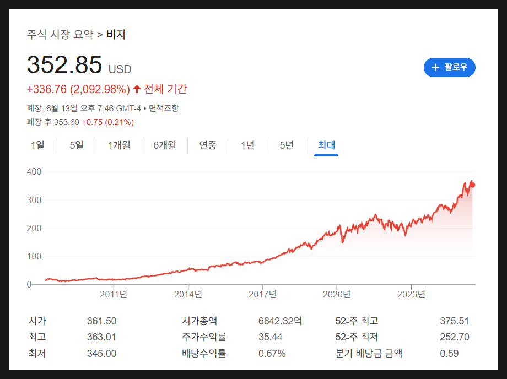The image size is (507, 379).
Task: Click the 시가총액 label
Action: click(x=199, y=321)
